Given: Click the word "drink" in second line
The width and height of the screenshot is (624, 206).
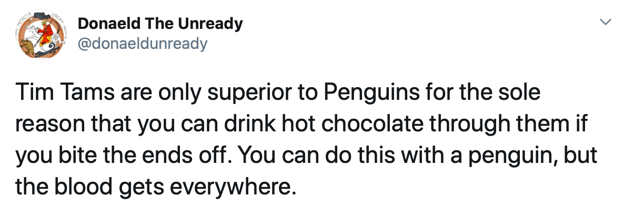Looking at the screenshot, I should tap(249, 123).
